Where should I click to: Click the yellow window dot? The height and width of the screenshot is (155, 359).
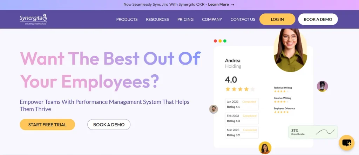(x=220, y=41)
